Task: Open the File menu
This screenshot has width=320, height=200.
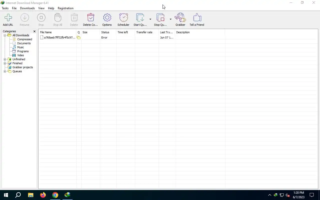Action: click(14, 8)
